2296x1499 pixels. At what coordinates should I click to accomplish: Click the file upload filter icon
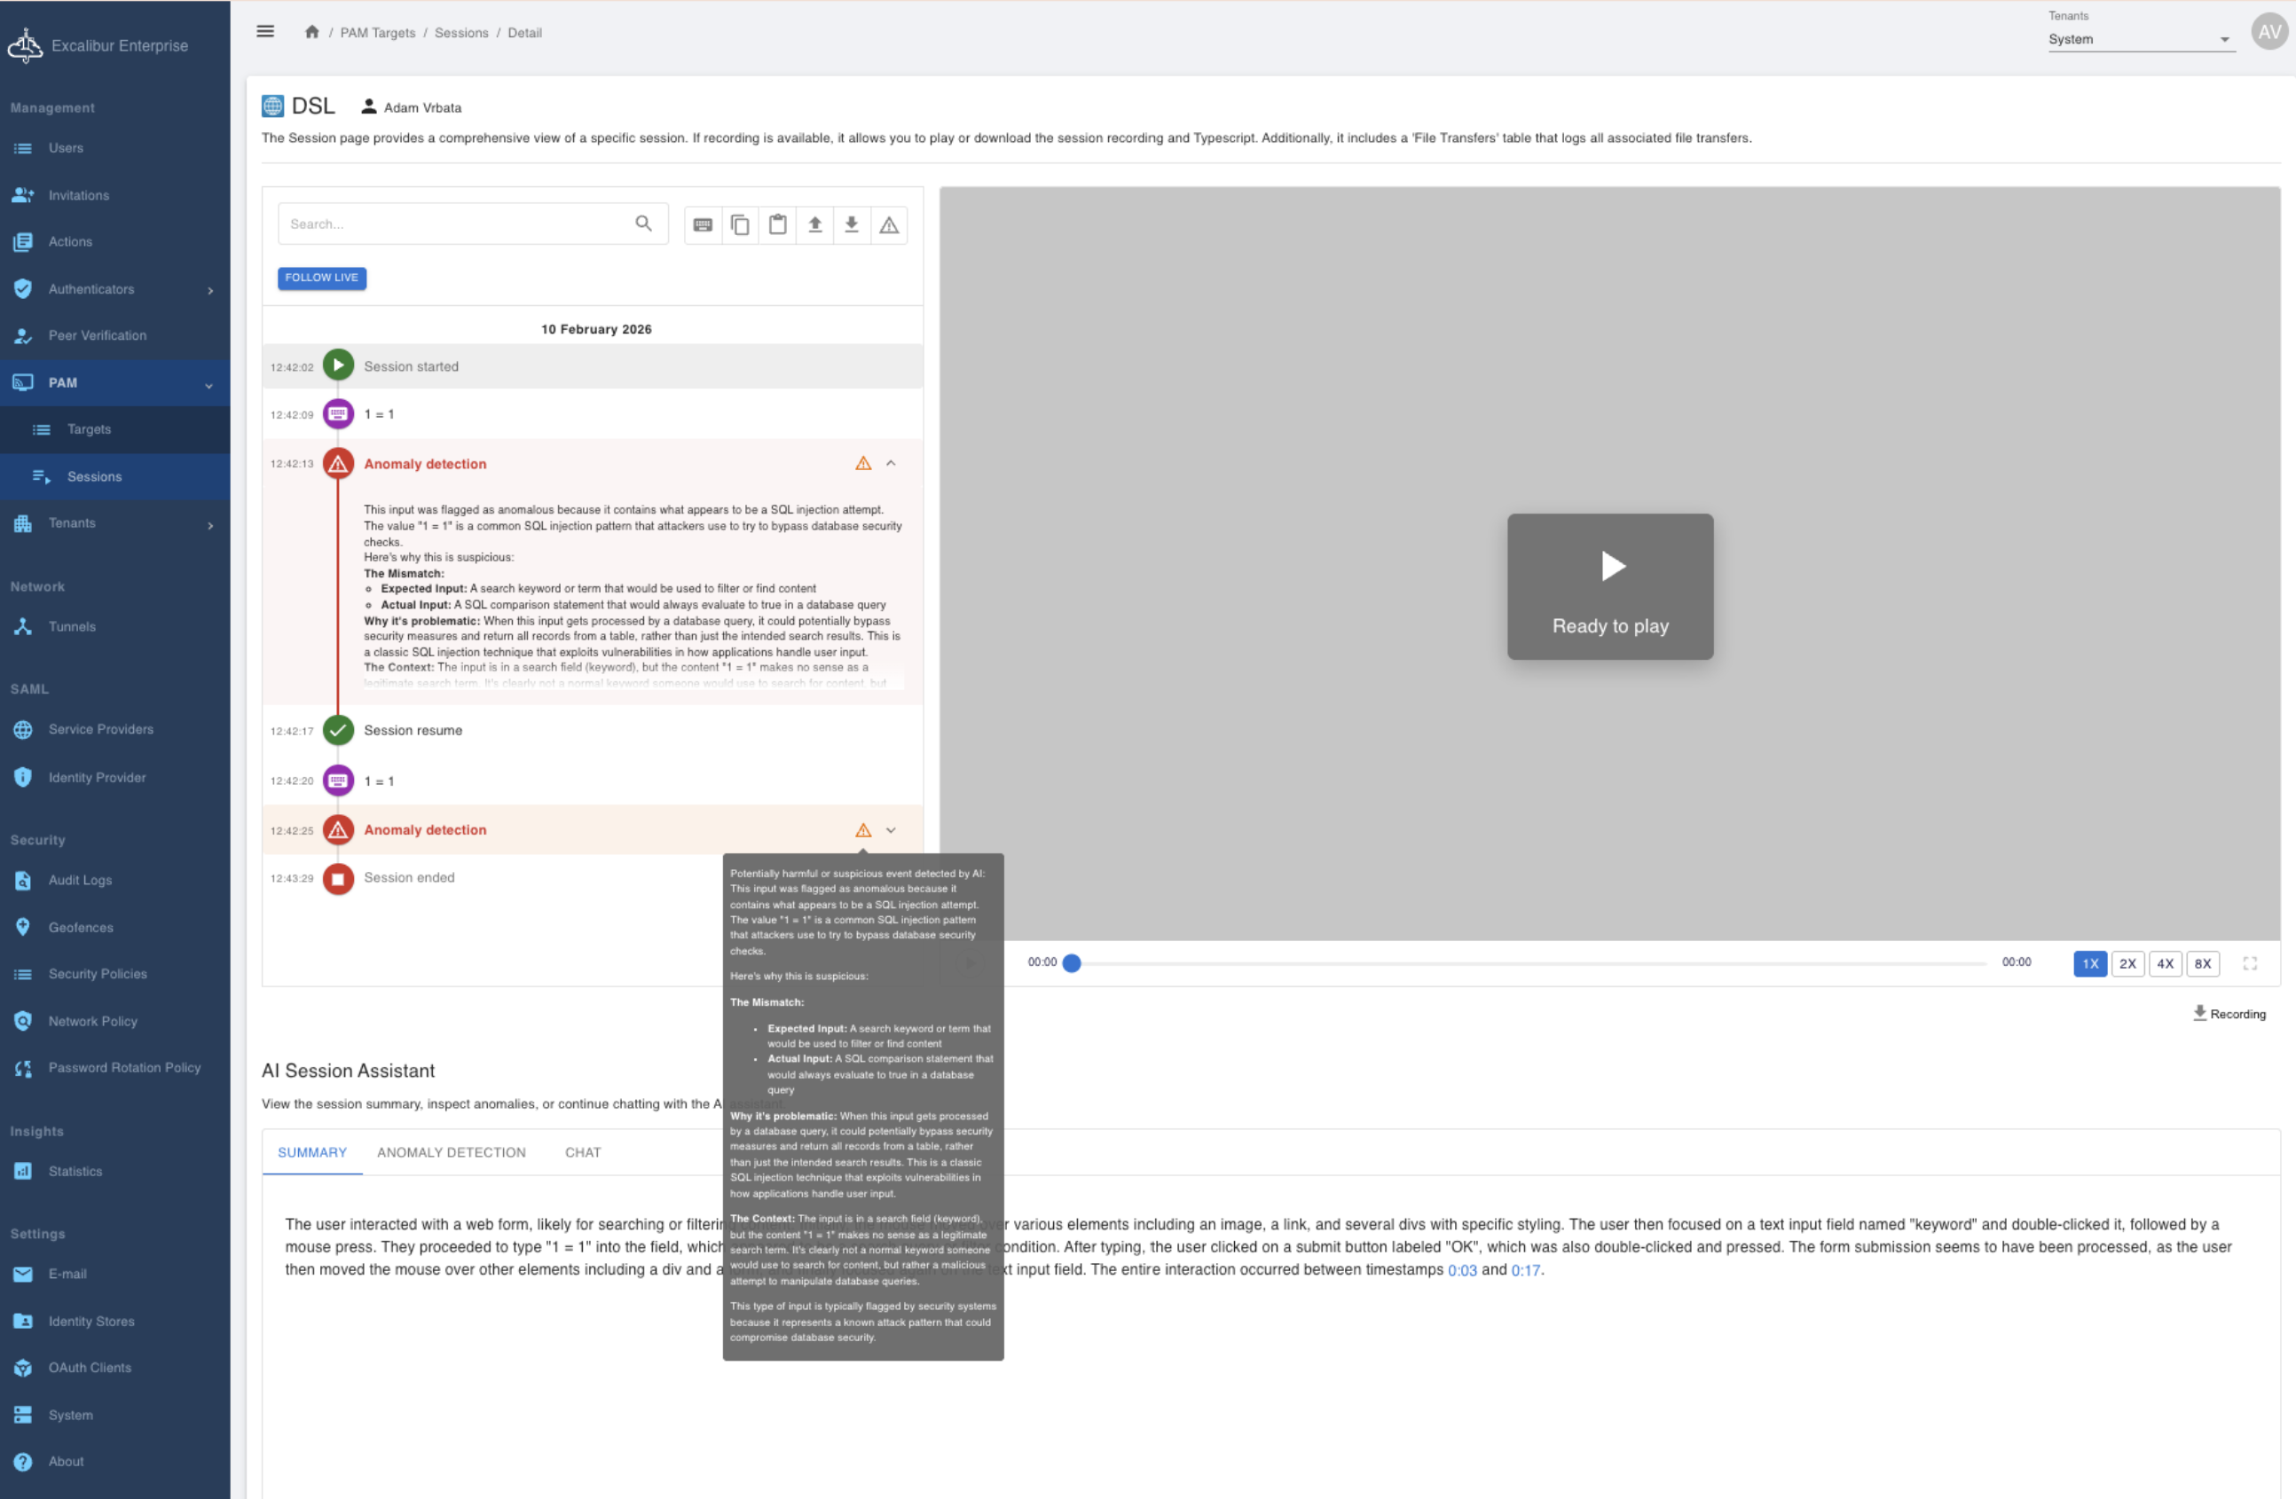pos(815,224)
